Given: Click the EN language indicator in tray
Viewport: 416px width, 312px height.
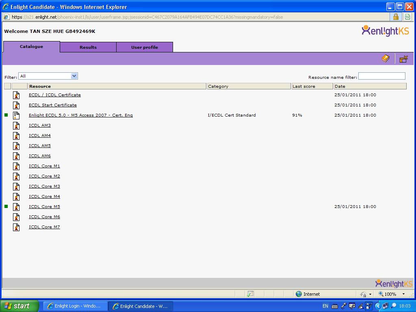Looking at the screenshot, I should pyautogui.click(x=325, y=306).
